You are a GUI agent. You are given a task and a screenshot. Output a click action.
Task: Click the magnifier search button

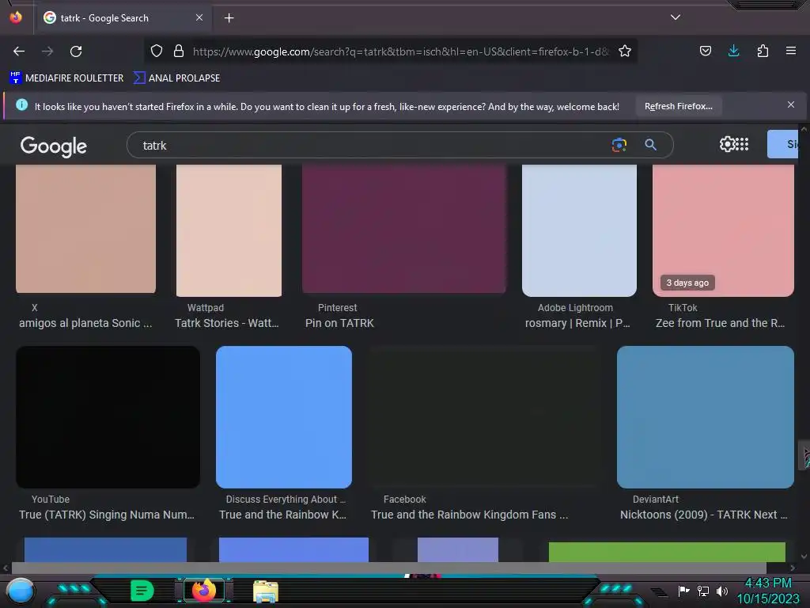tap(651, 145)
